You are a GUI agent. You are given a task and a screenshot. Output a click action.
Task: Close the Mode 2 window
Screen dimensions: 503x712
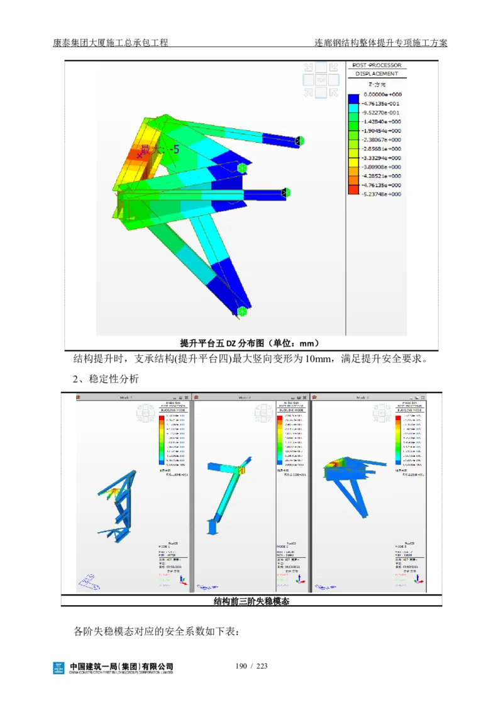pos(305,398)
